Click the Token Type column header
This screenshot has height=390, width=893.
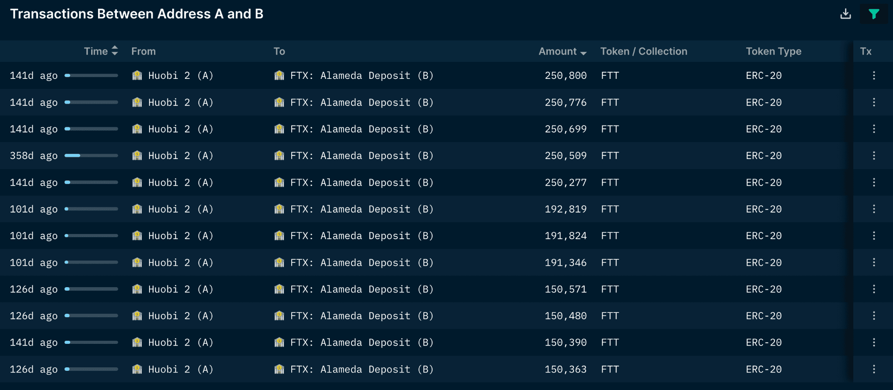[x=774, y=51]
